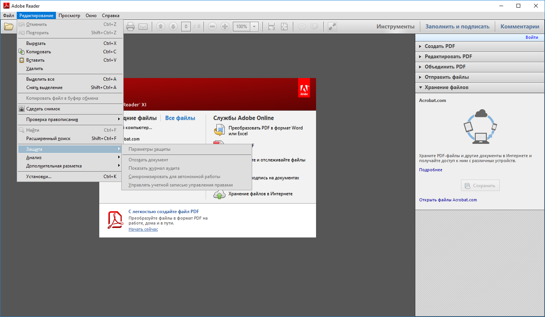Screen dimensions: 545x317
Task: Click the Print icon in toolbar
Action: pyautogui.click(x=130, y=27)
